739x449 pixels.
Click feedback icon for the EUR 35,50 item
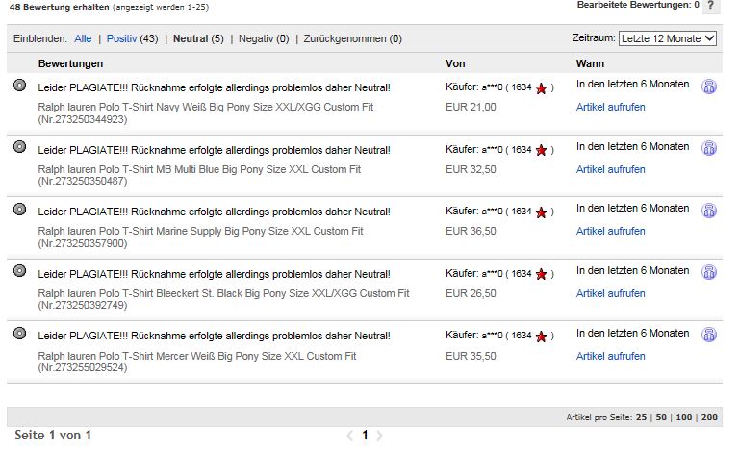(x=709, y=335)
